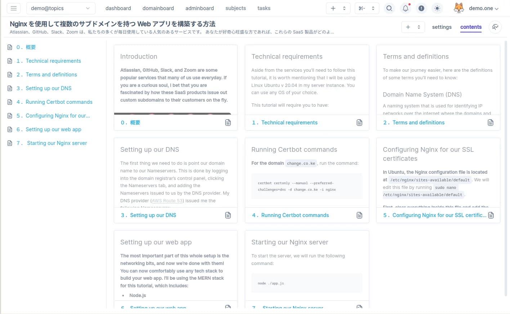Open the settings tab
This screenshot has width=510, height=314.
(442, 27)
